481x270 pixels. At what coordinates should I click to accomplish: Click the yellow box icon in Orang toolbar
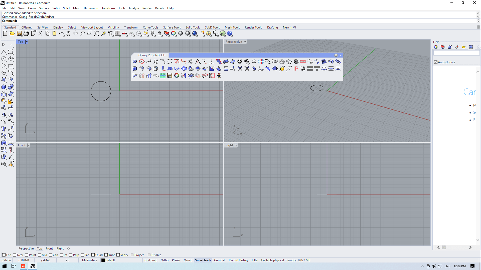point(282,68)
